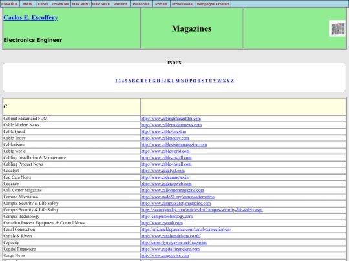Select 'Cable Modem News' row name
This screenshot has width=349, height=261.
(21, 125)
